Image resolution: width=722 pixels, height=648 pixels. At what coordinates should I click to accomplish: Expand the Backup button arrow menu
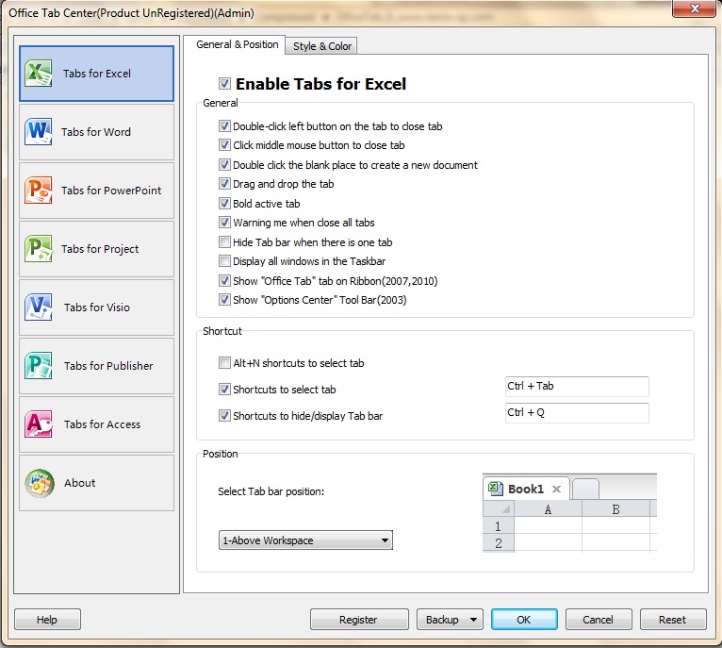pos(473,620)
